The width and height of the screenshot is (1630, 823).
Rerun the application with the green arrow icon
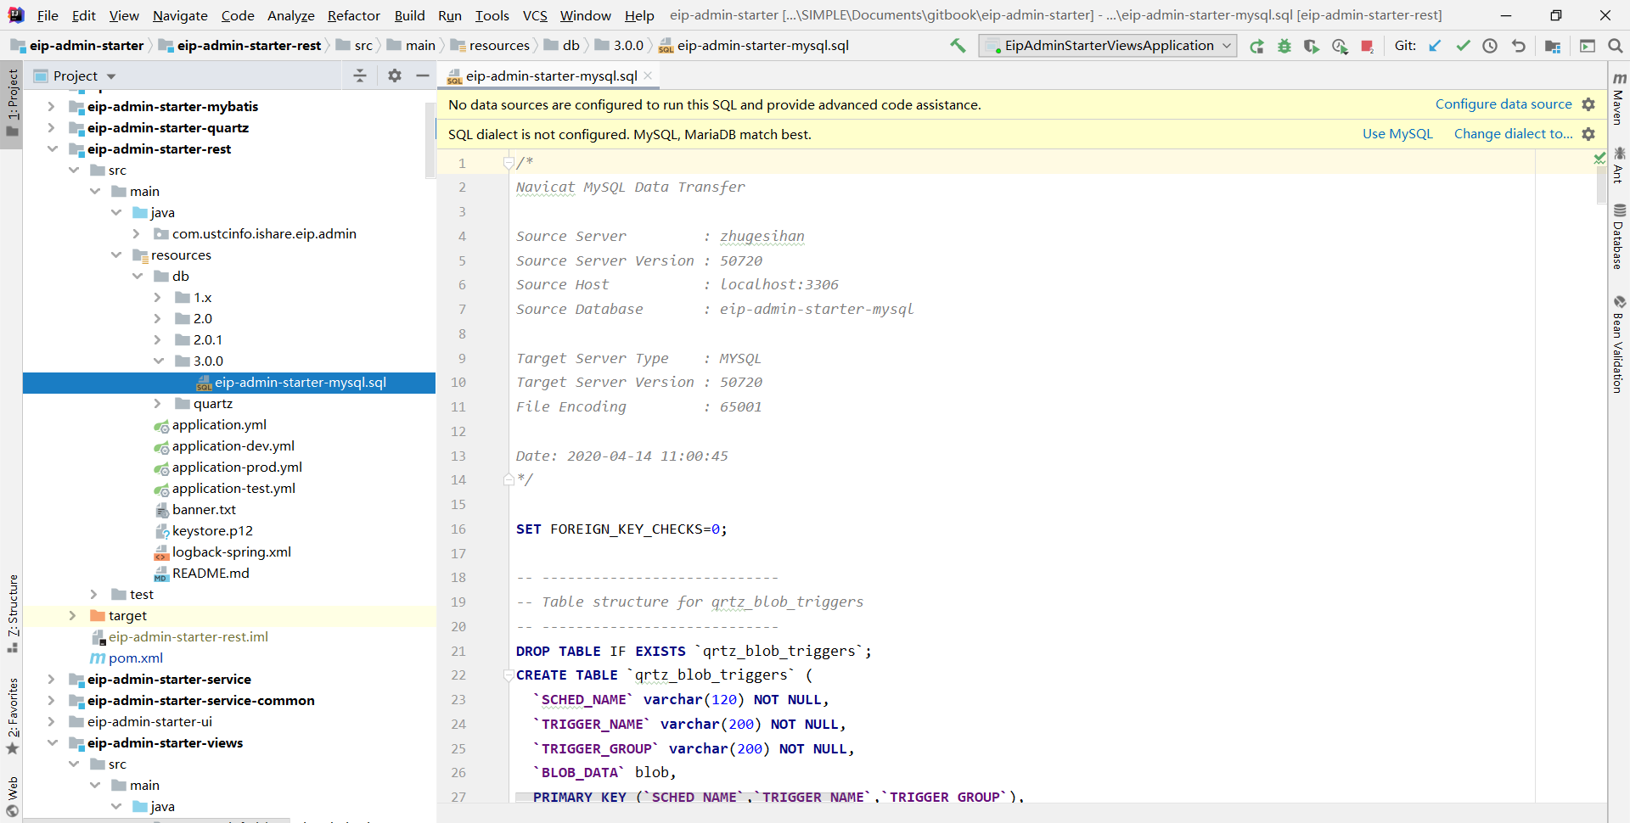pos(1256,47)
